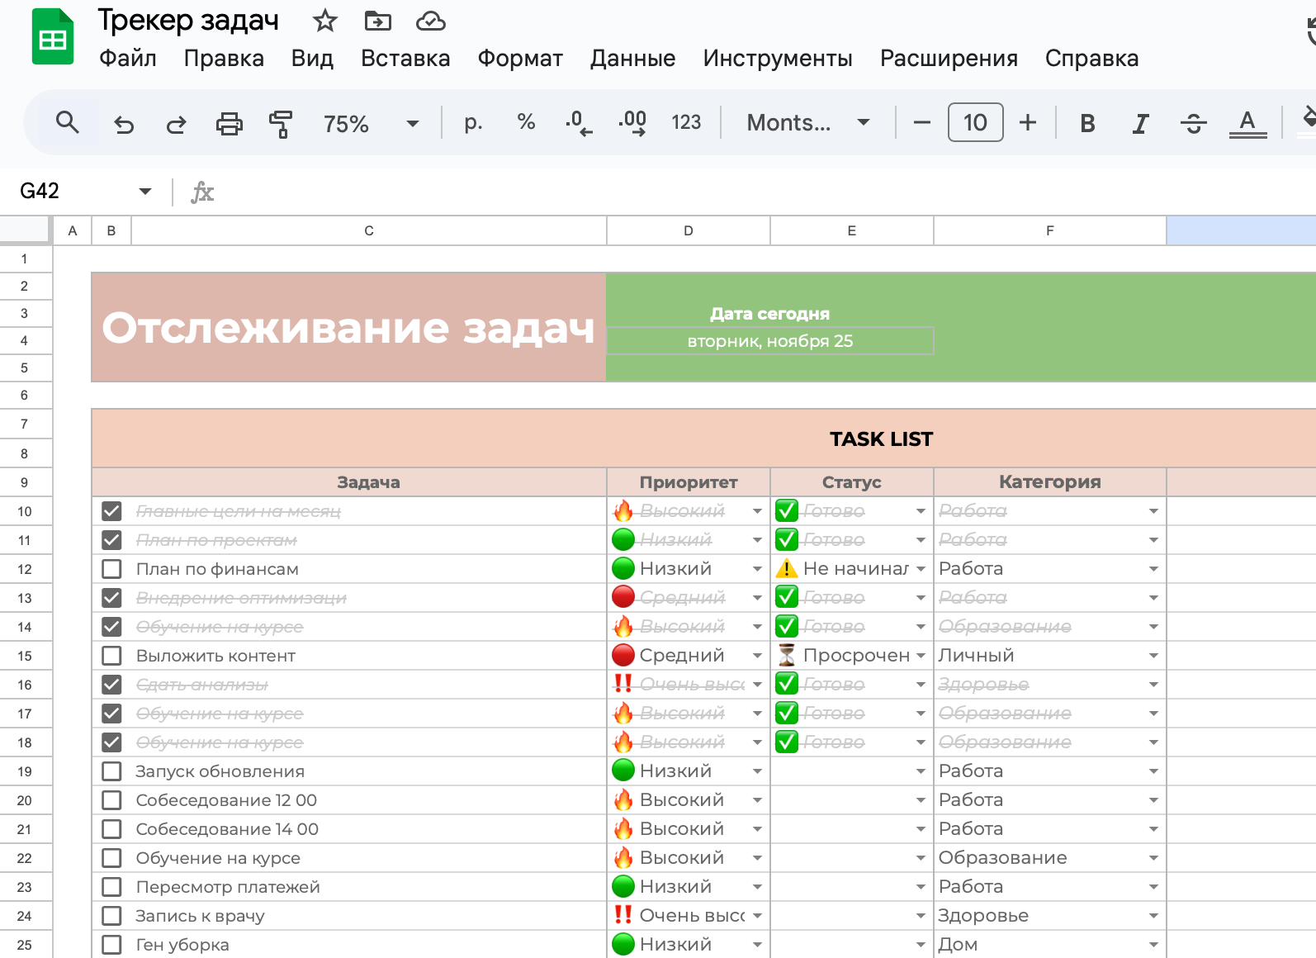Screen dimensions: 1316x958
Task: Apply italic formatting
Action: pyautogui.click(x=1140, y=124)
